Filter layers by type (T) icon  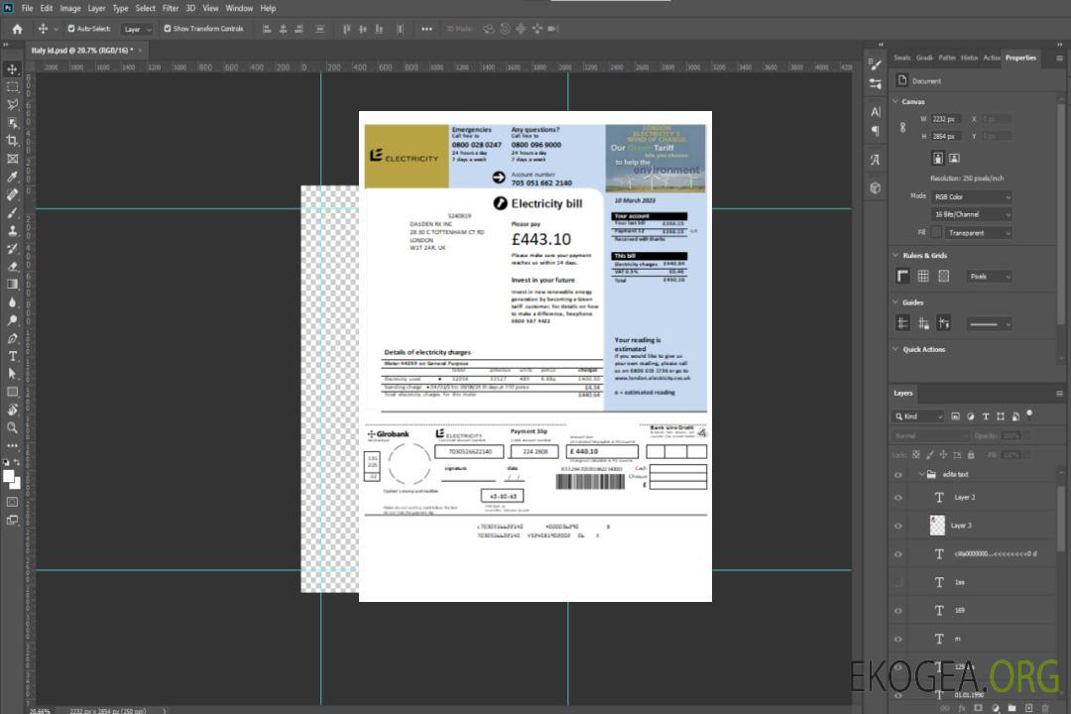point(988,416)
